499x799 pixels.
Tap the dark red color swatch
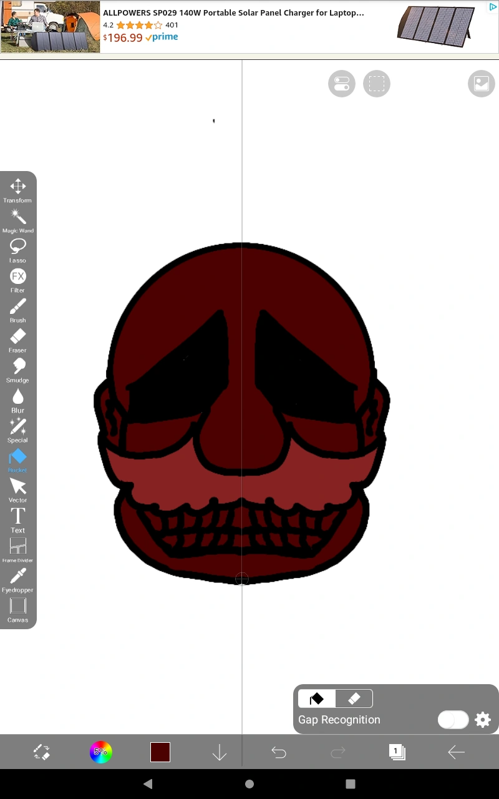pos(160,752)
